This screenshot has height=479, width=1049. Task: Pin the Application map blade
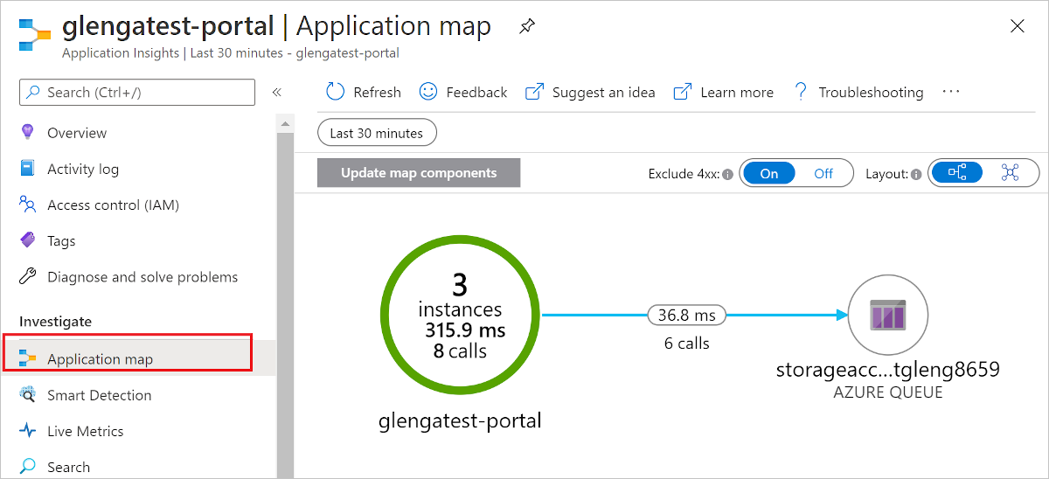pos(526,27)
